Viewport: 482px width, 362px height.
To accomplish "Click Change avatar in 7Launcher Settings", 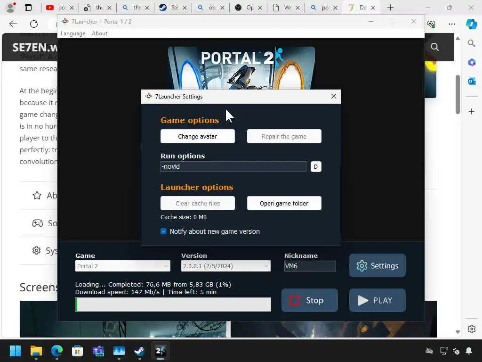I will click(x=197, y=136).
